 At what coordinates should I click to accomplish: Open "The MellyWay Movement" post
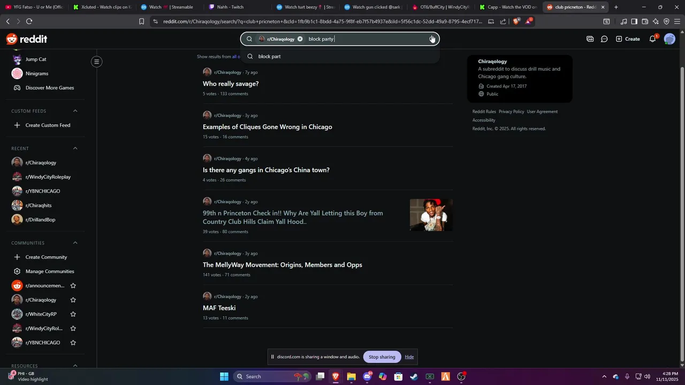pyautogui.click(x=283, y=265)
